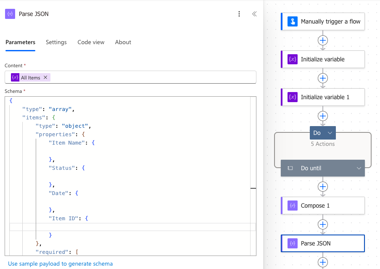380x269 pixels.
Task: Add step after Initialize variable
Action: tap(323, 78)
